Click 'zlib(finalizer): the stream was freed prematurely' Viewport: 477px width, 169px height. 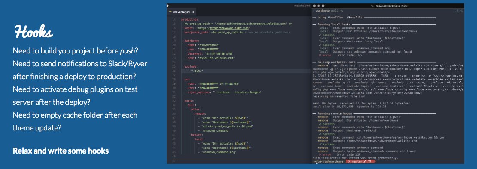click(355, 158)
